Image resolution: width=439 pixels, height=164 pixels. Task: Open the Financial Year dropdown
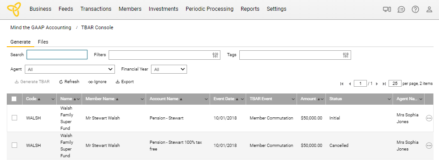169,69
